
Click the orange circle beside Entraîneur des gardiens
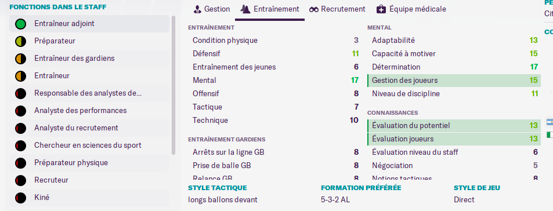tap(21, 59)
